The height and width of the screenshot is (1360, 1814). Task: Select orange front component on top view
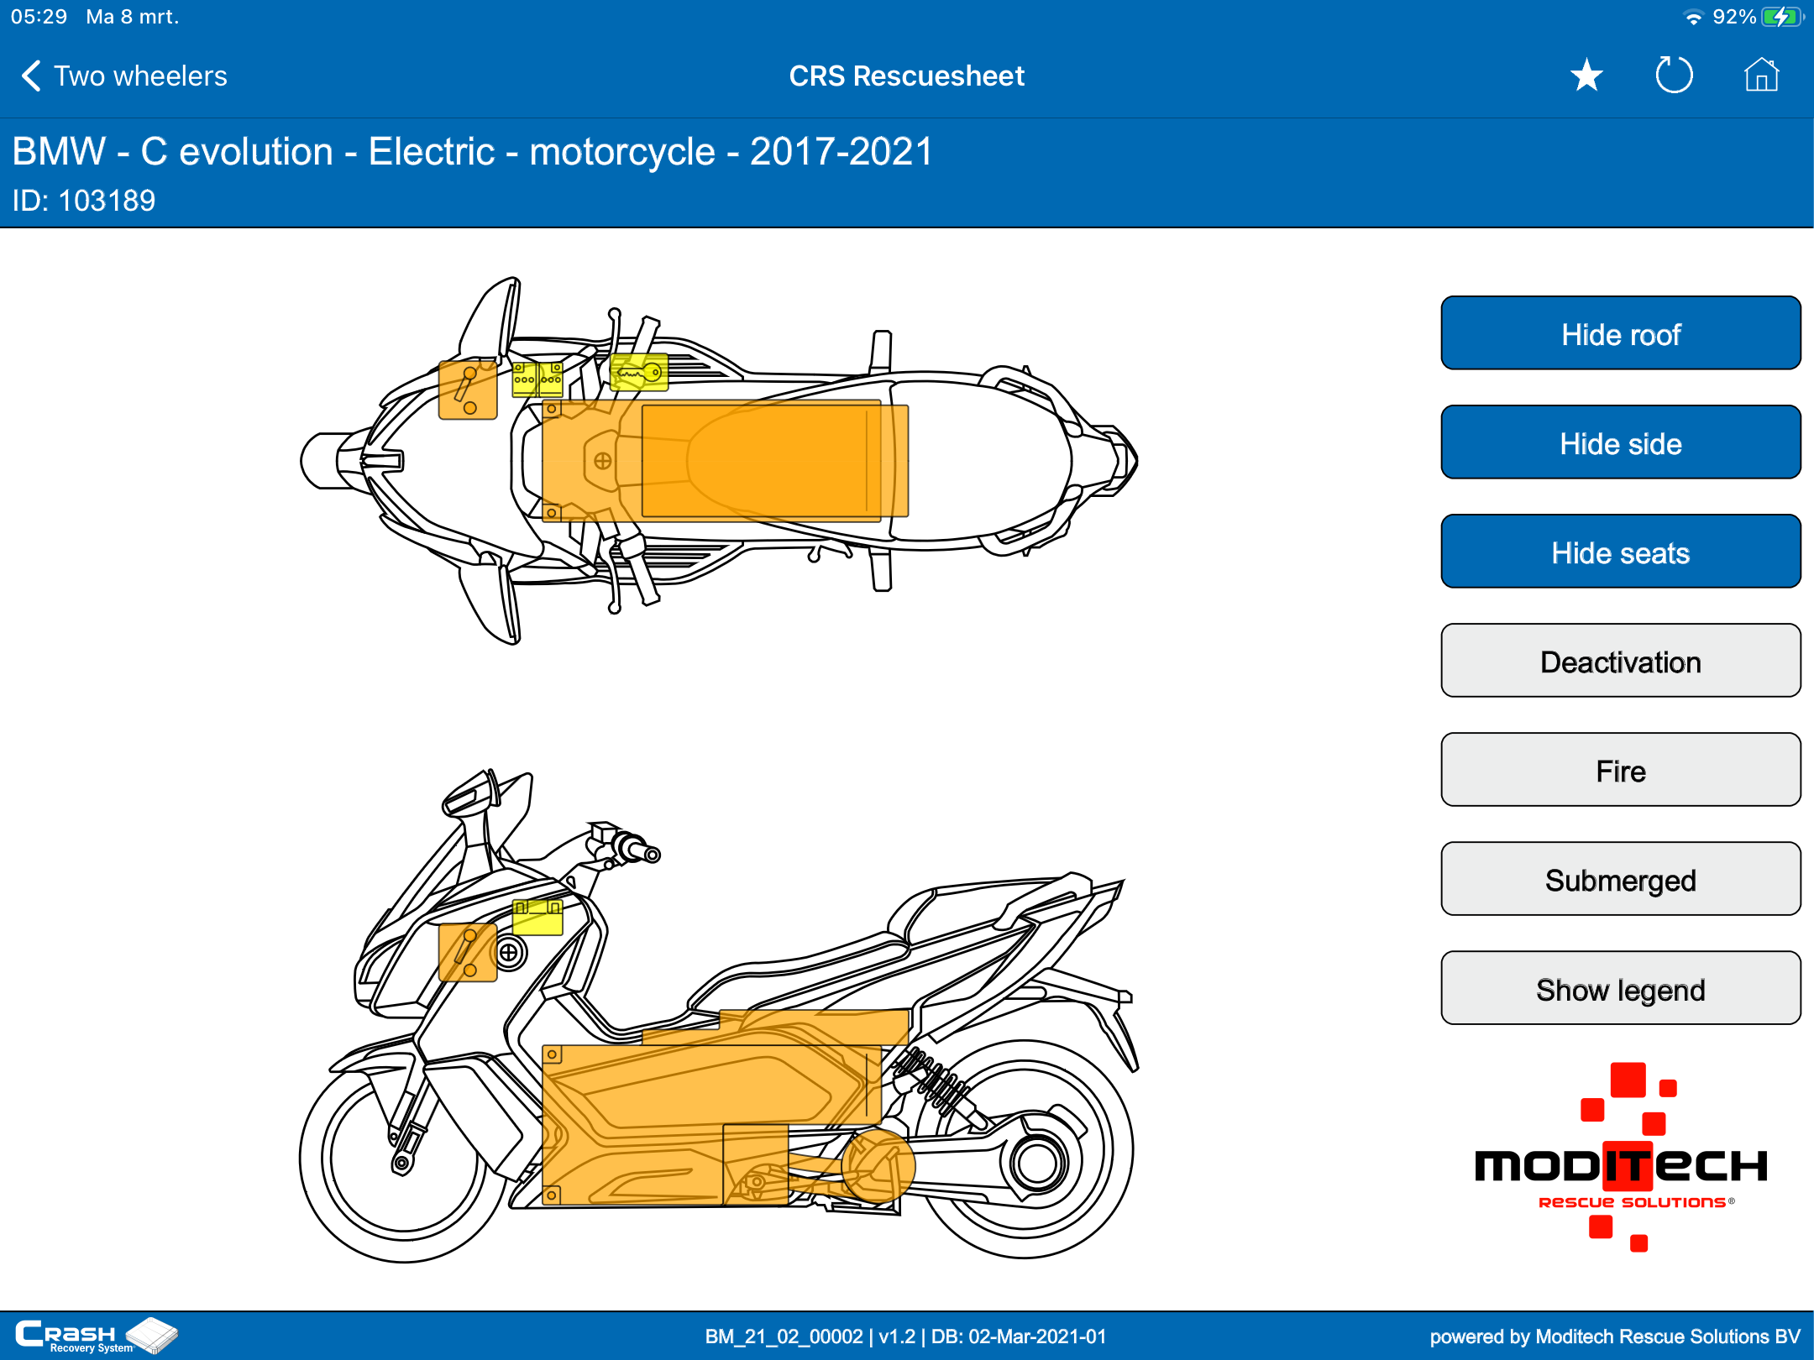click(x=468, y=390)
